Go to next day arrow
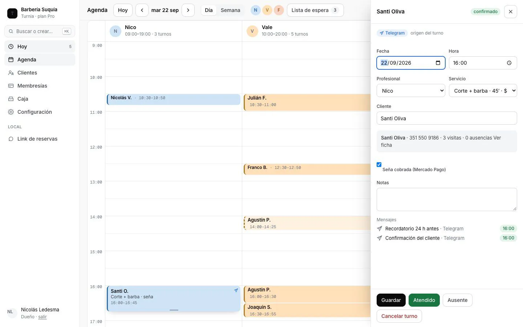This screenshot has width=523, height=327. pos(188,10)
